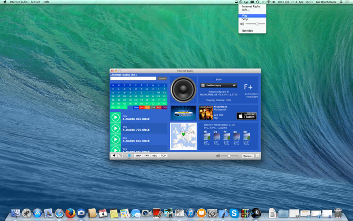Pause the live stream playback

[203, 85]
